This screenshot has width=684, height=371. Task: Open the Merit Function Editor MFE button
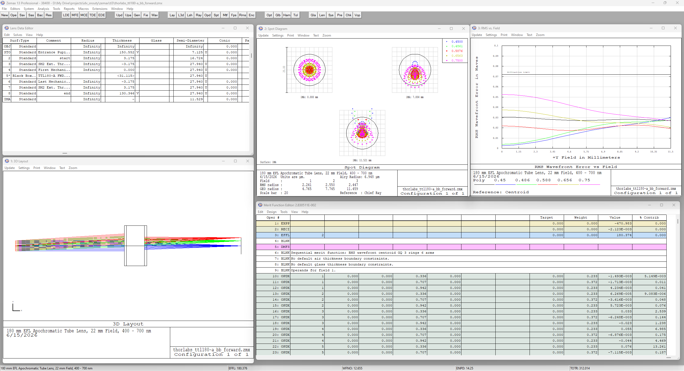(x=75, y=15)
